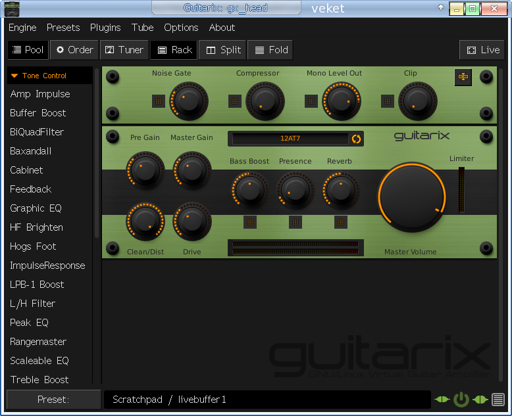
Task: Toggle the Mono Level Out switch
Action: pos(311,101)
